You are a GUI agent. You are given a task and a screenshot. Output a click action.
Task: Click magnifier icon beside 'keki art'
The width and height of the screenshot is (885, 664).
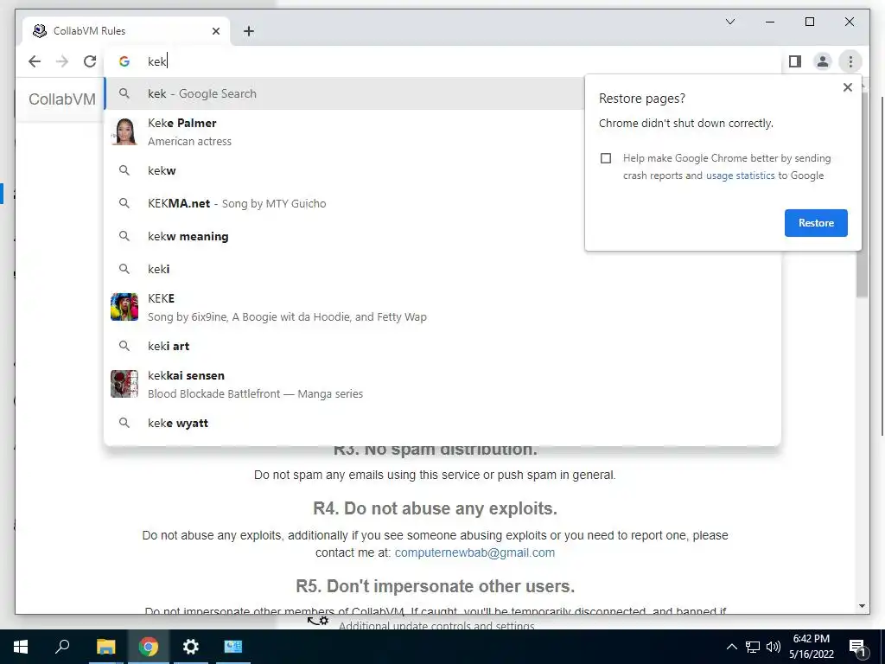pos(124,346)
